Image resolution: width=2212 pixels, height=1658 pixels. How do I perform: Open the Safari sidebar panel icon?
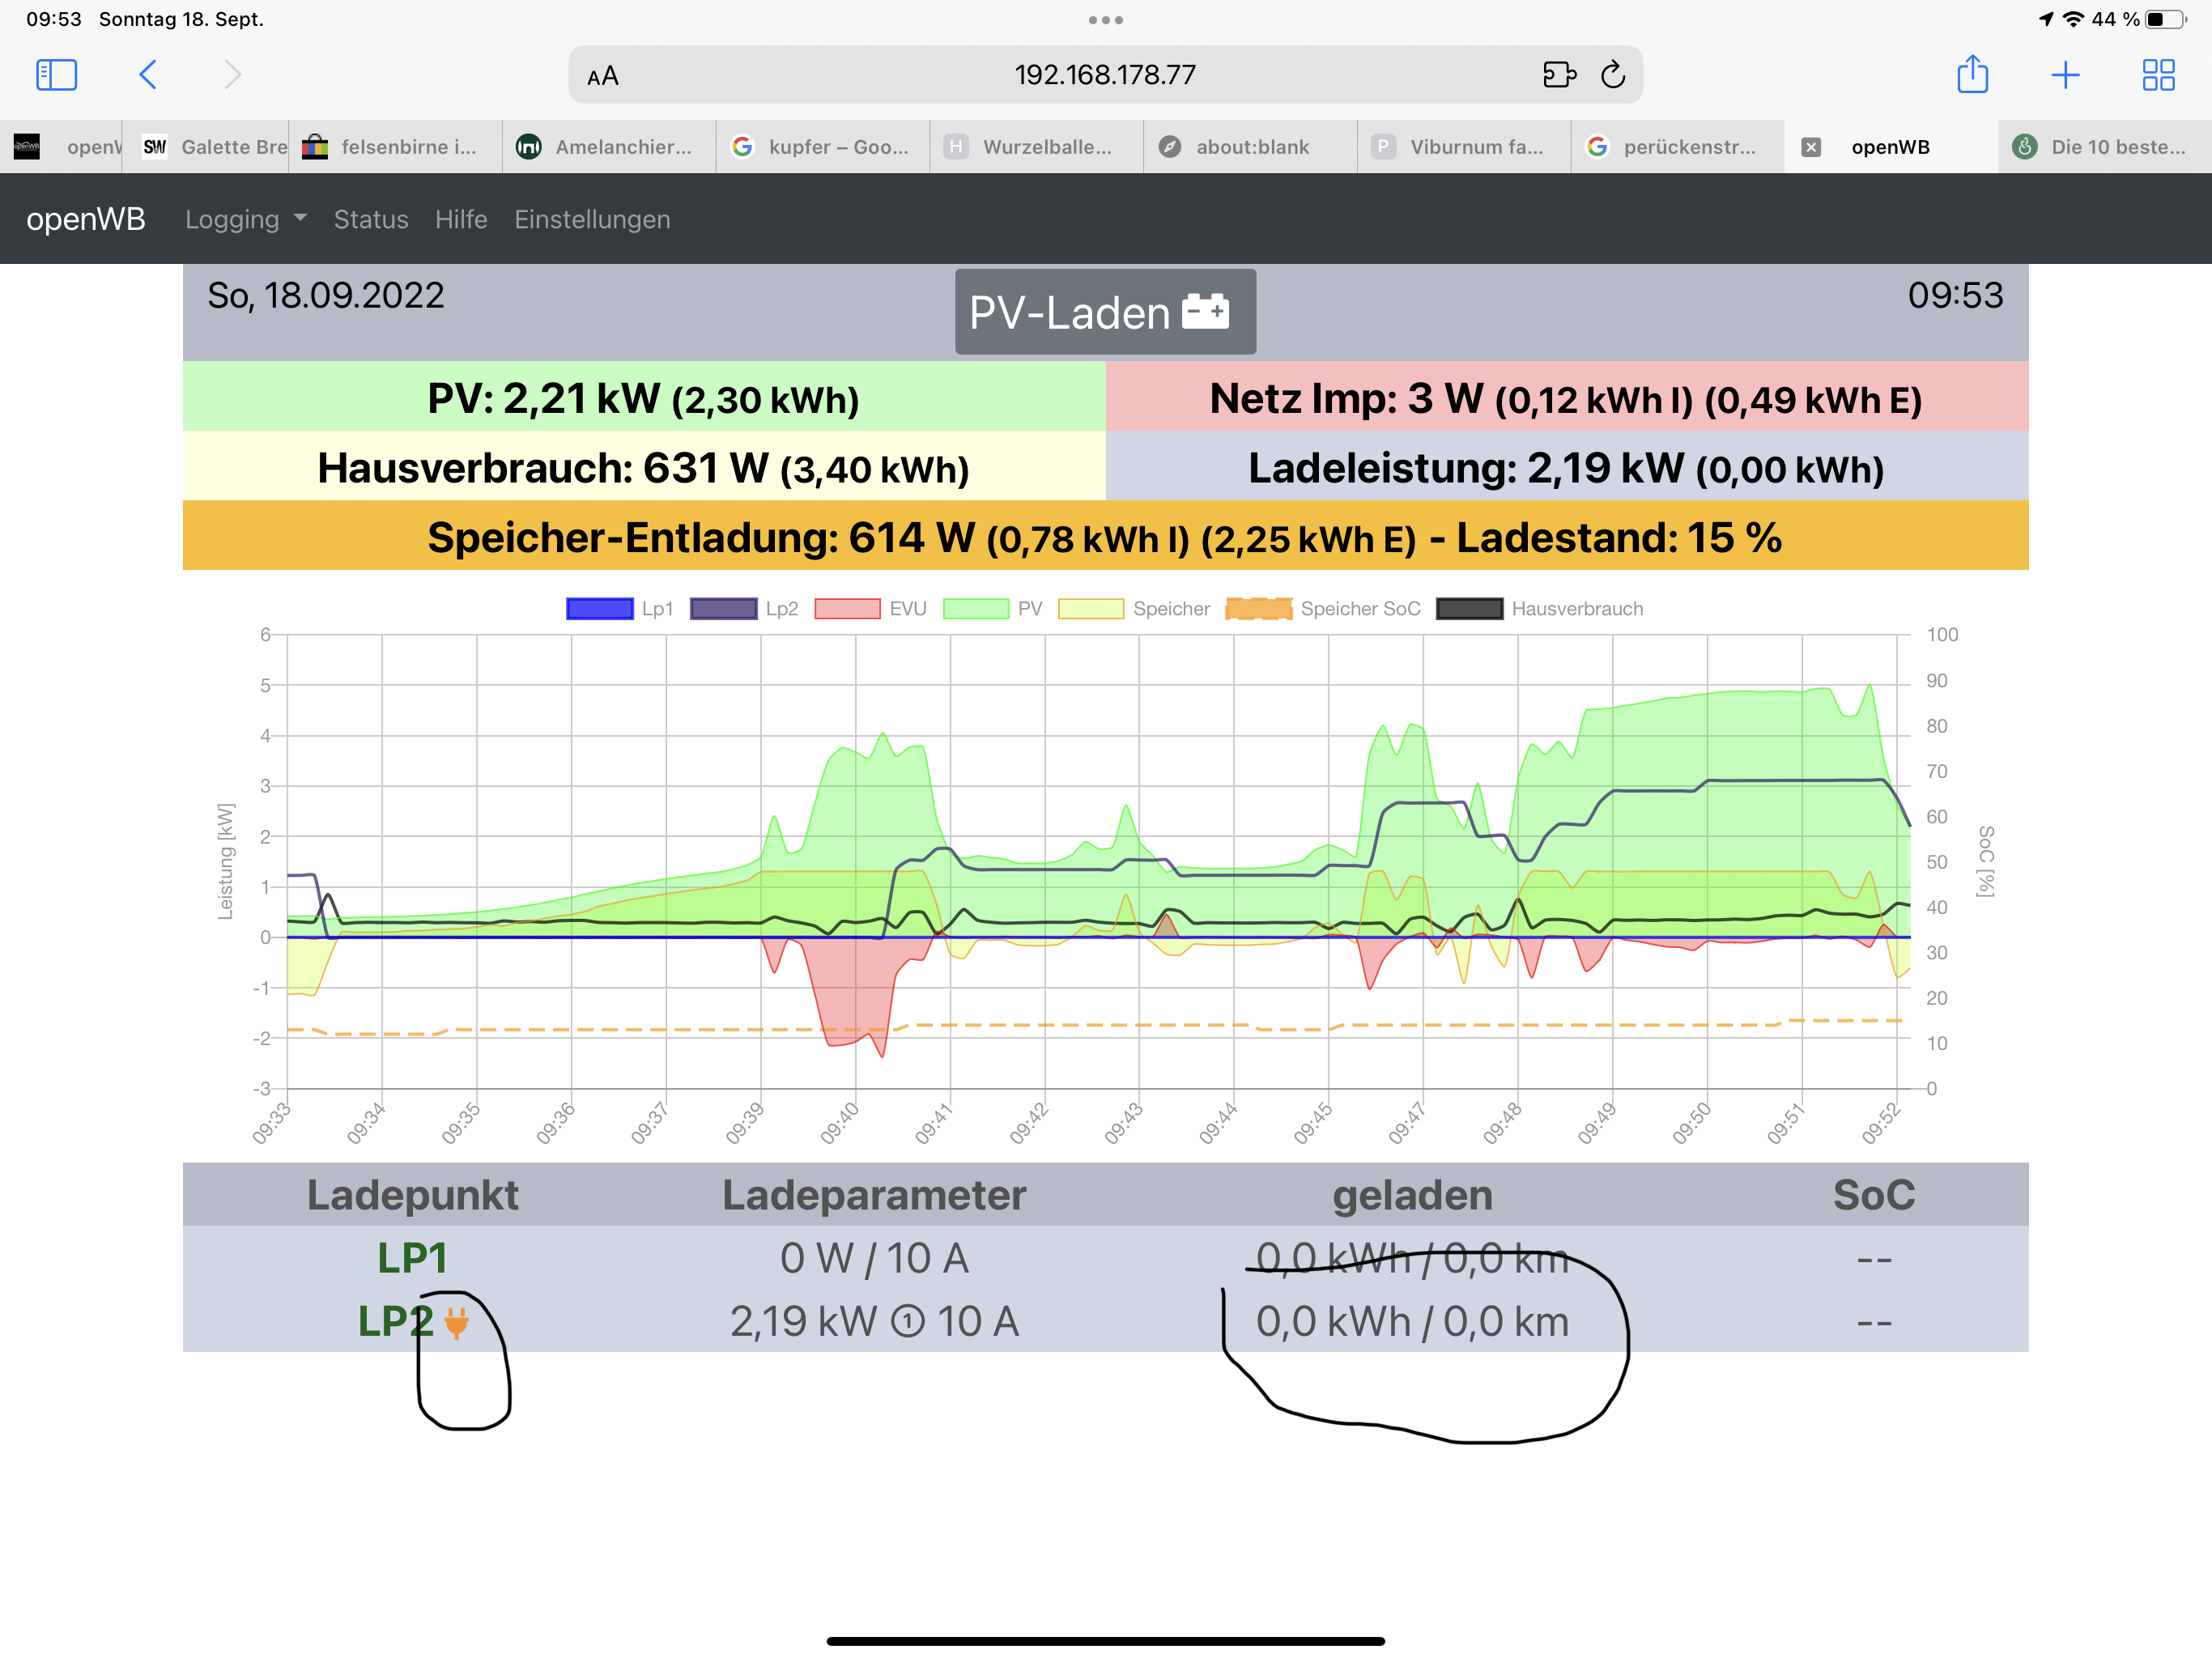pos(56,75)
